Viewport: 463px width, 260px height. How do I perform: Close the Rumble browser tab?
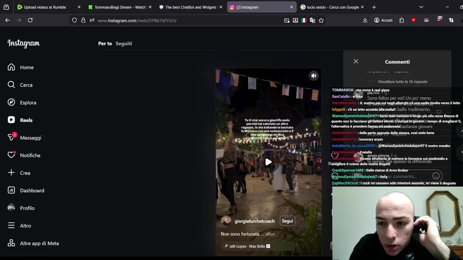click(x=79, y=7)
